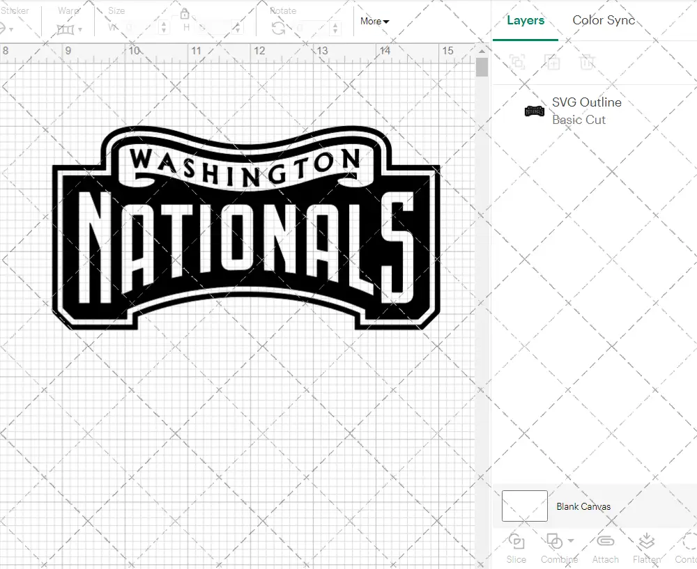697x569 pixels.
Task: Click the Duplicate layer icon
Action: click(552, 62)
